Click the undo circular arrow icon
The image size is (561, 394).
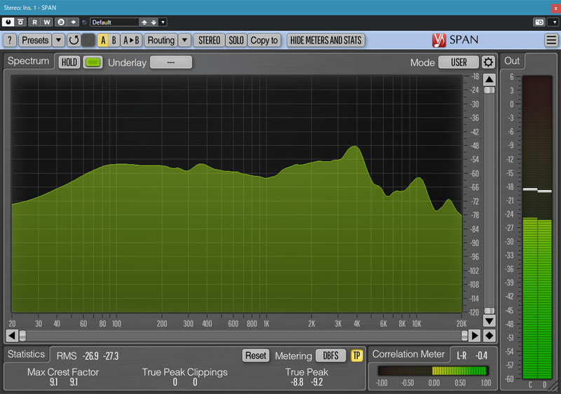(x=74, y=40)
